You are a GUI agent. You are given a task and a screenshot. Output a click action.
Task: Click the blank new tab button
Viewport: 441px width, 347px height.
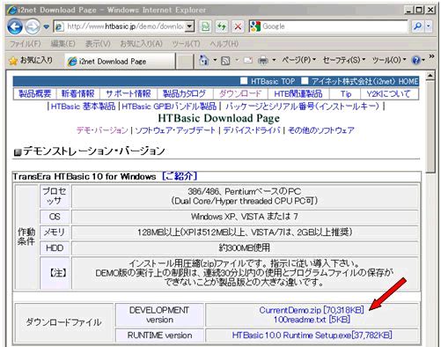pos(185,62)
